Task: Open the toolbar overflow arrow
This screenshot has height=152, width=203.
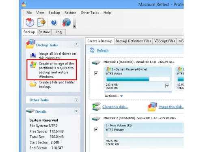Action: click(74, 26)
